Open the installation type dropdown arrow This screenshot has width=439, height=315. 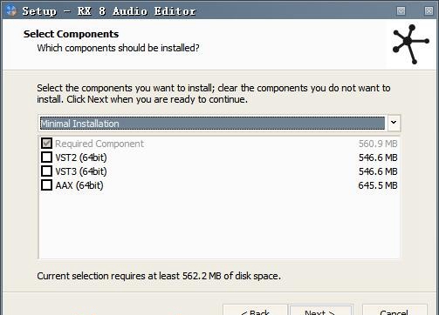coord(394,123)
